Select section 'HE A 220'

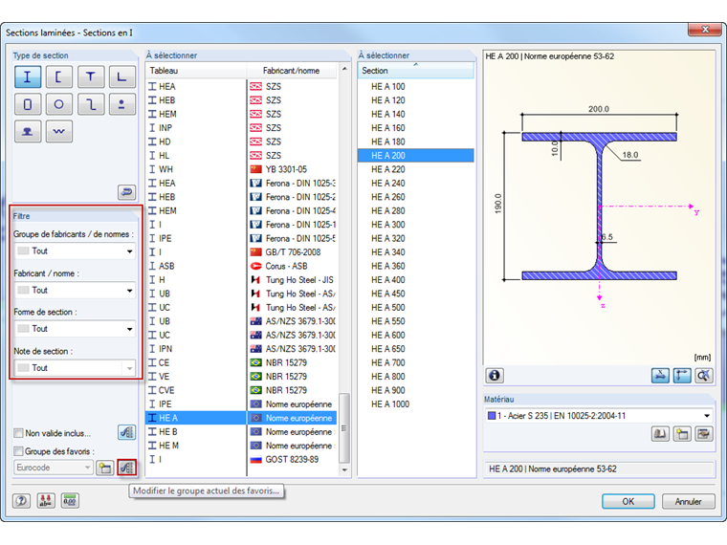(416, 169)
